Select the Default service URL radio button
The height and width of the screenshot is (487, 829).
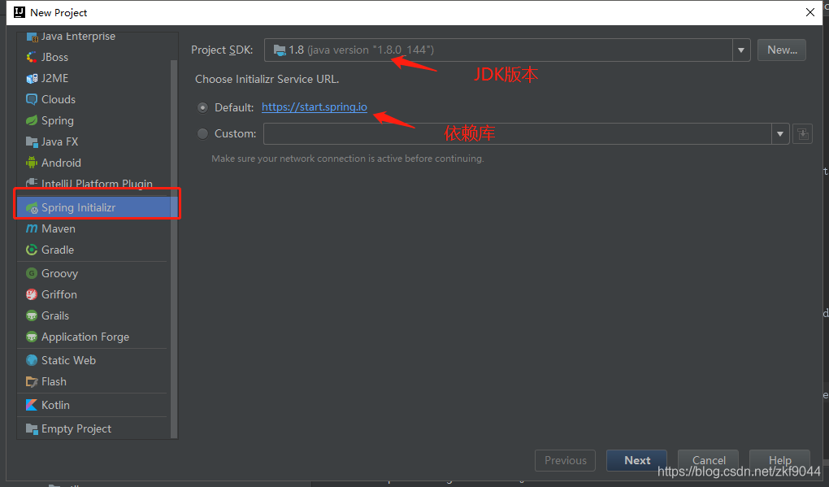tap(202, 107)
